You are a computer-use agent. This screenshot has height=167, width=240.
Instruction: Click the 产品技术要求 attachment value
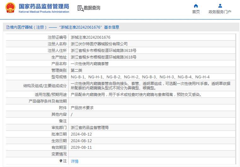[x=82, y=108]
